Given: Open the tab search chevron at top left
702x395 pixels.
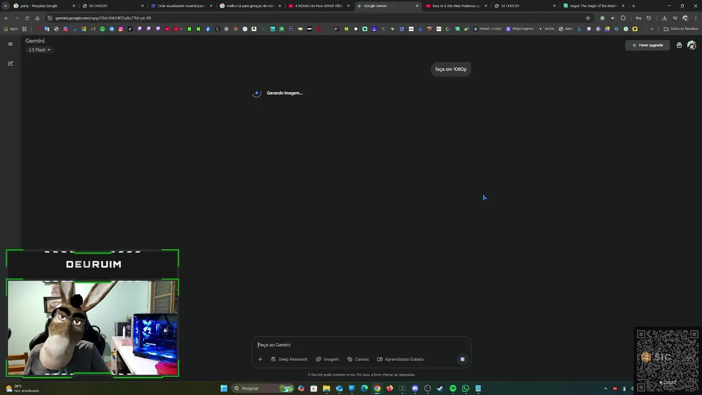Looking at the screenshot, I should click(5, 6).
